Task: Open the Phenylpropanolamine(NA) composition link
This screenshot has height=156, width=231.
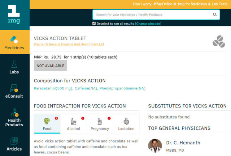Action: click(122, 88)
